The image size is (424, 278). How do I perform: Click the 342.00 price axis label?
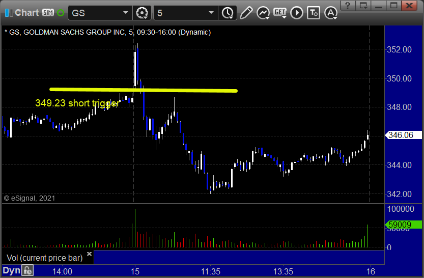tap(399, 194)
